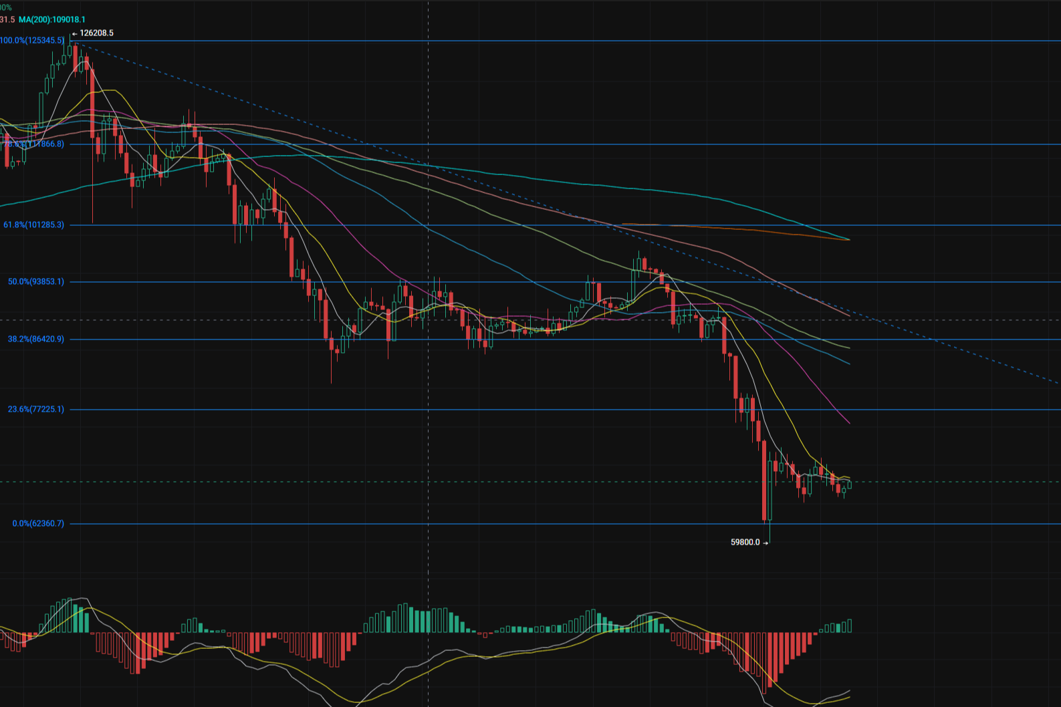This screenshot has width=1061, height=707.
Task: Click the 61.8%(101285.3) retracement label
Action: pos(34,225)
